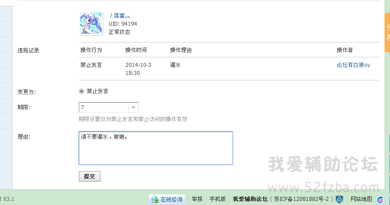Image resolution: width=390 pixels, height=205 pixels.
Task: Open the user avatar thumbnail
Action: click(91, 23)
